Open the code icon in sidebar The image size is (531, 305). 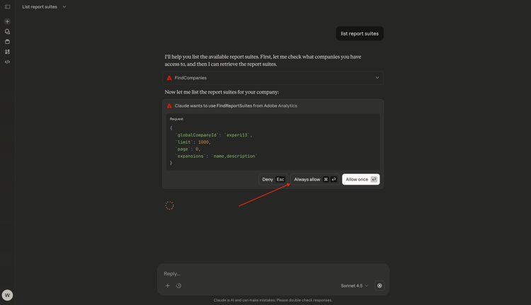click(8, 62)
